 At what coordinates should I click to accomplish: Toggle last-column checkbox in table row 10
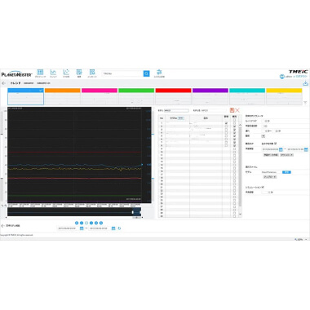click(x=234, y=153)
